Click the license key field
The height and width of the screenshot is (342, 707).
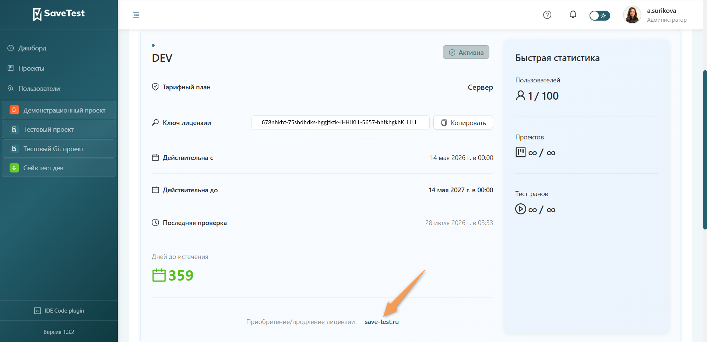pos(340,122)
